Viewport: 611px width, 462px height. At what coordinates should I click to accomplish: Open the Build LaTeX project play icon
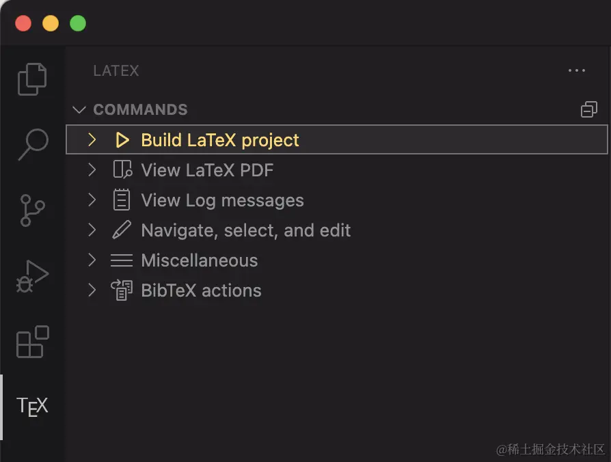[x=122, y=139]
